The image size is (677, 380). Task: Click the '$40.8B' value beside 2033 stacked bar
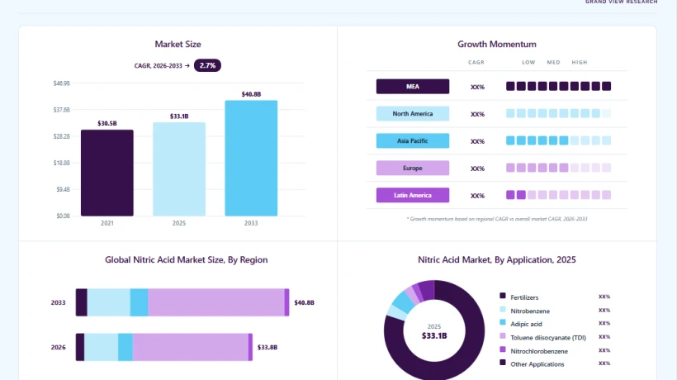click(x=304, y=302)
